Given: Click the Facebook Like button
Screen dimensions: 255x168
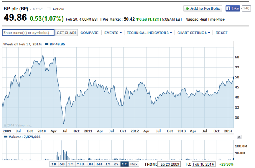Looking at the screenshot, I should 233,8.
